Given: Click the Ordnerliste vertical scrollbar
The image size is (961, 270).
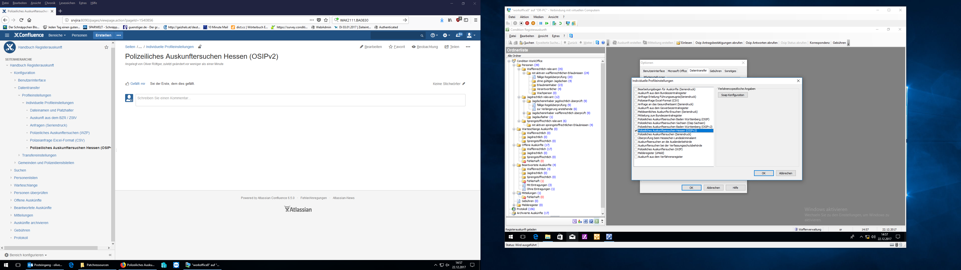Looking at the screenshot, I should click(x=602, y=136).
